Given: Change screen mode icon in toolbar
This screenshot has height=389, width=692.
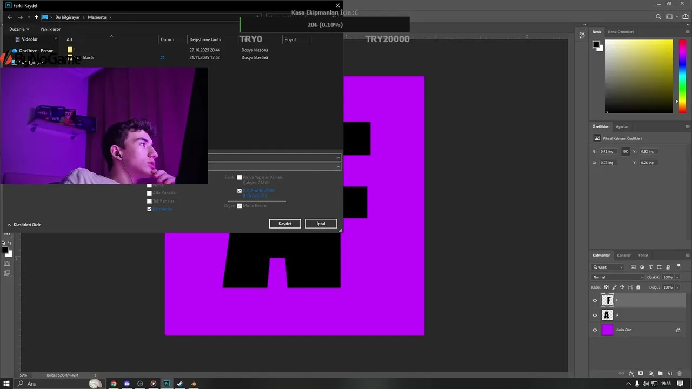Looking at the screenshot, I should tap(7, 273).
